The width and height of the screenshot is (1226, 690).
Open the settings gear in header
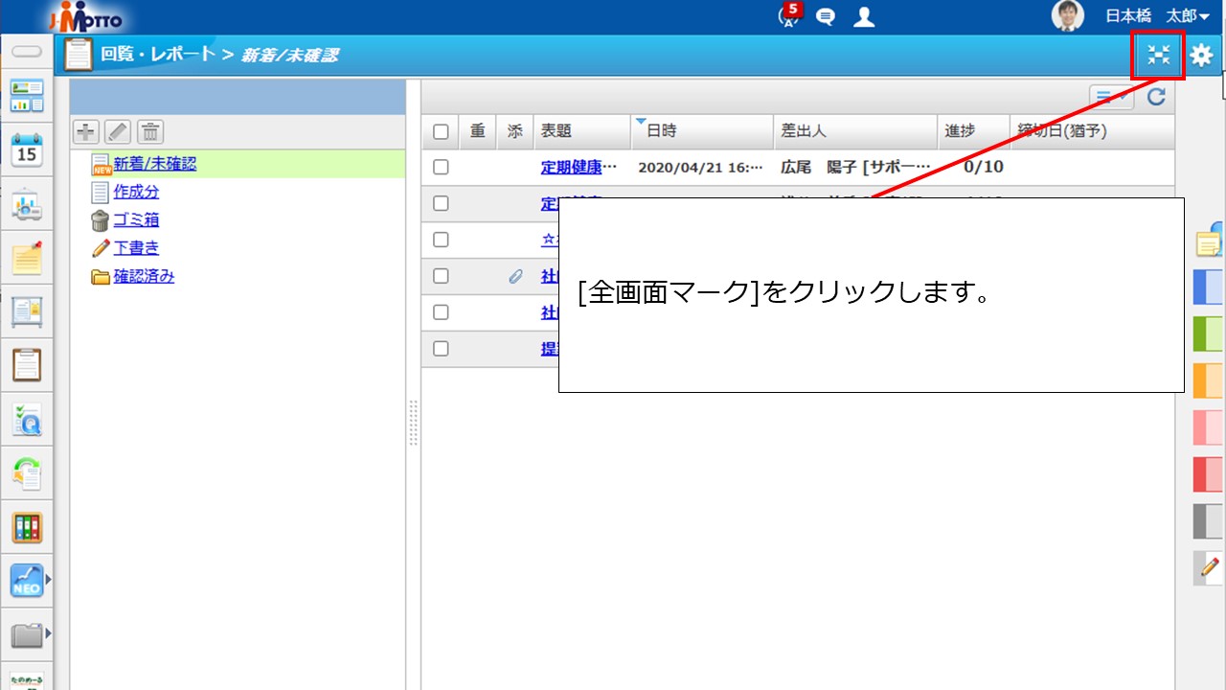pos(1201,56)
